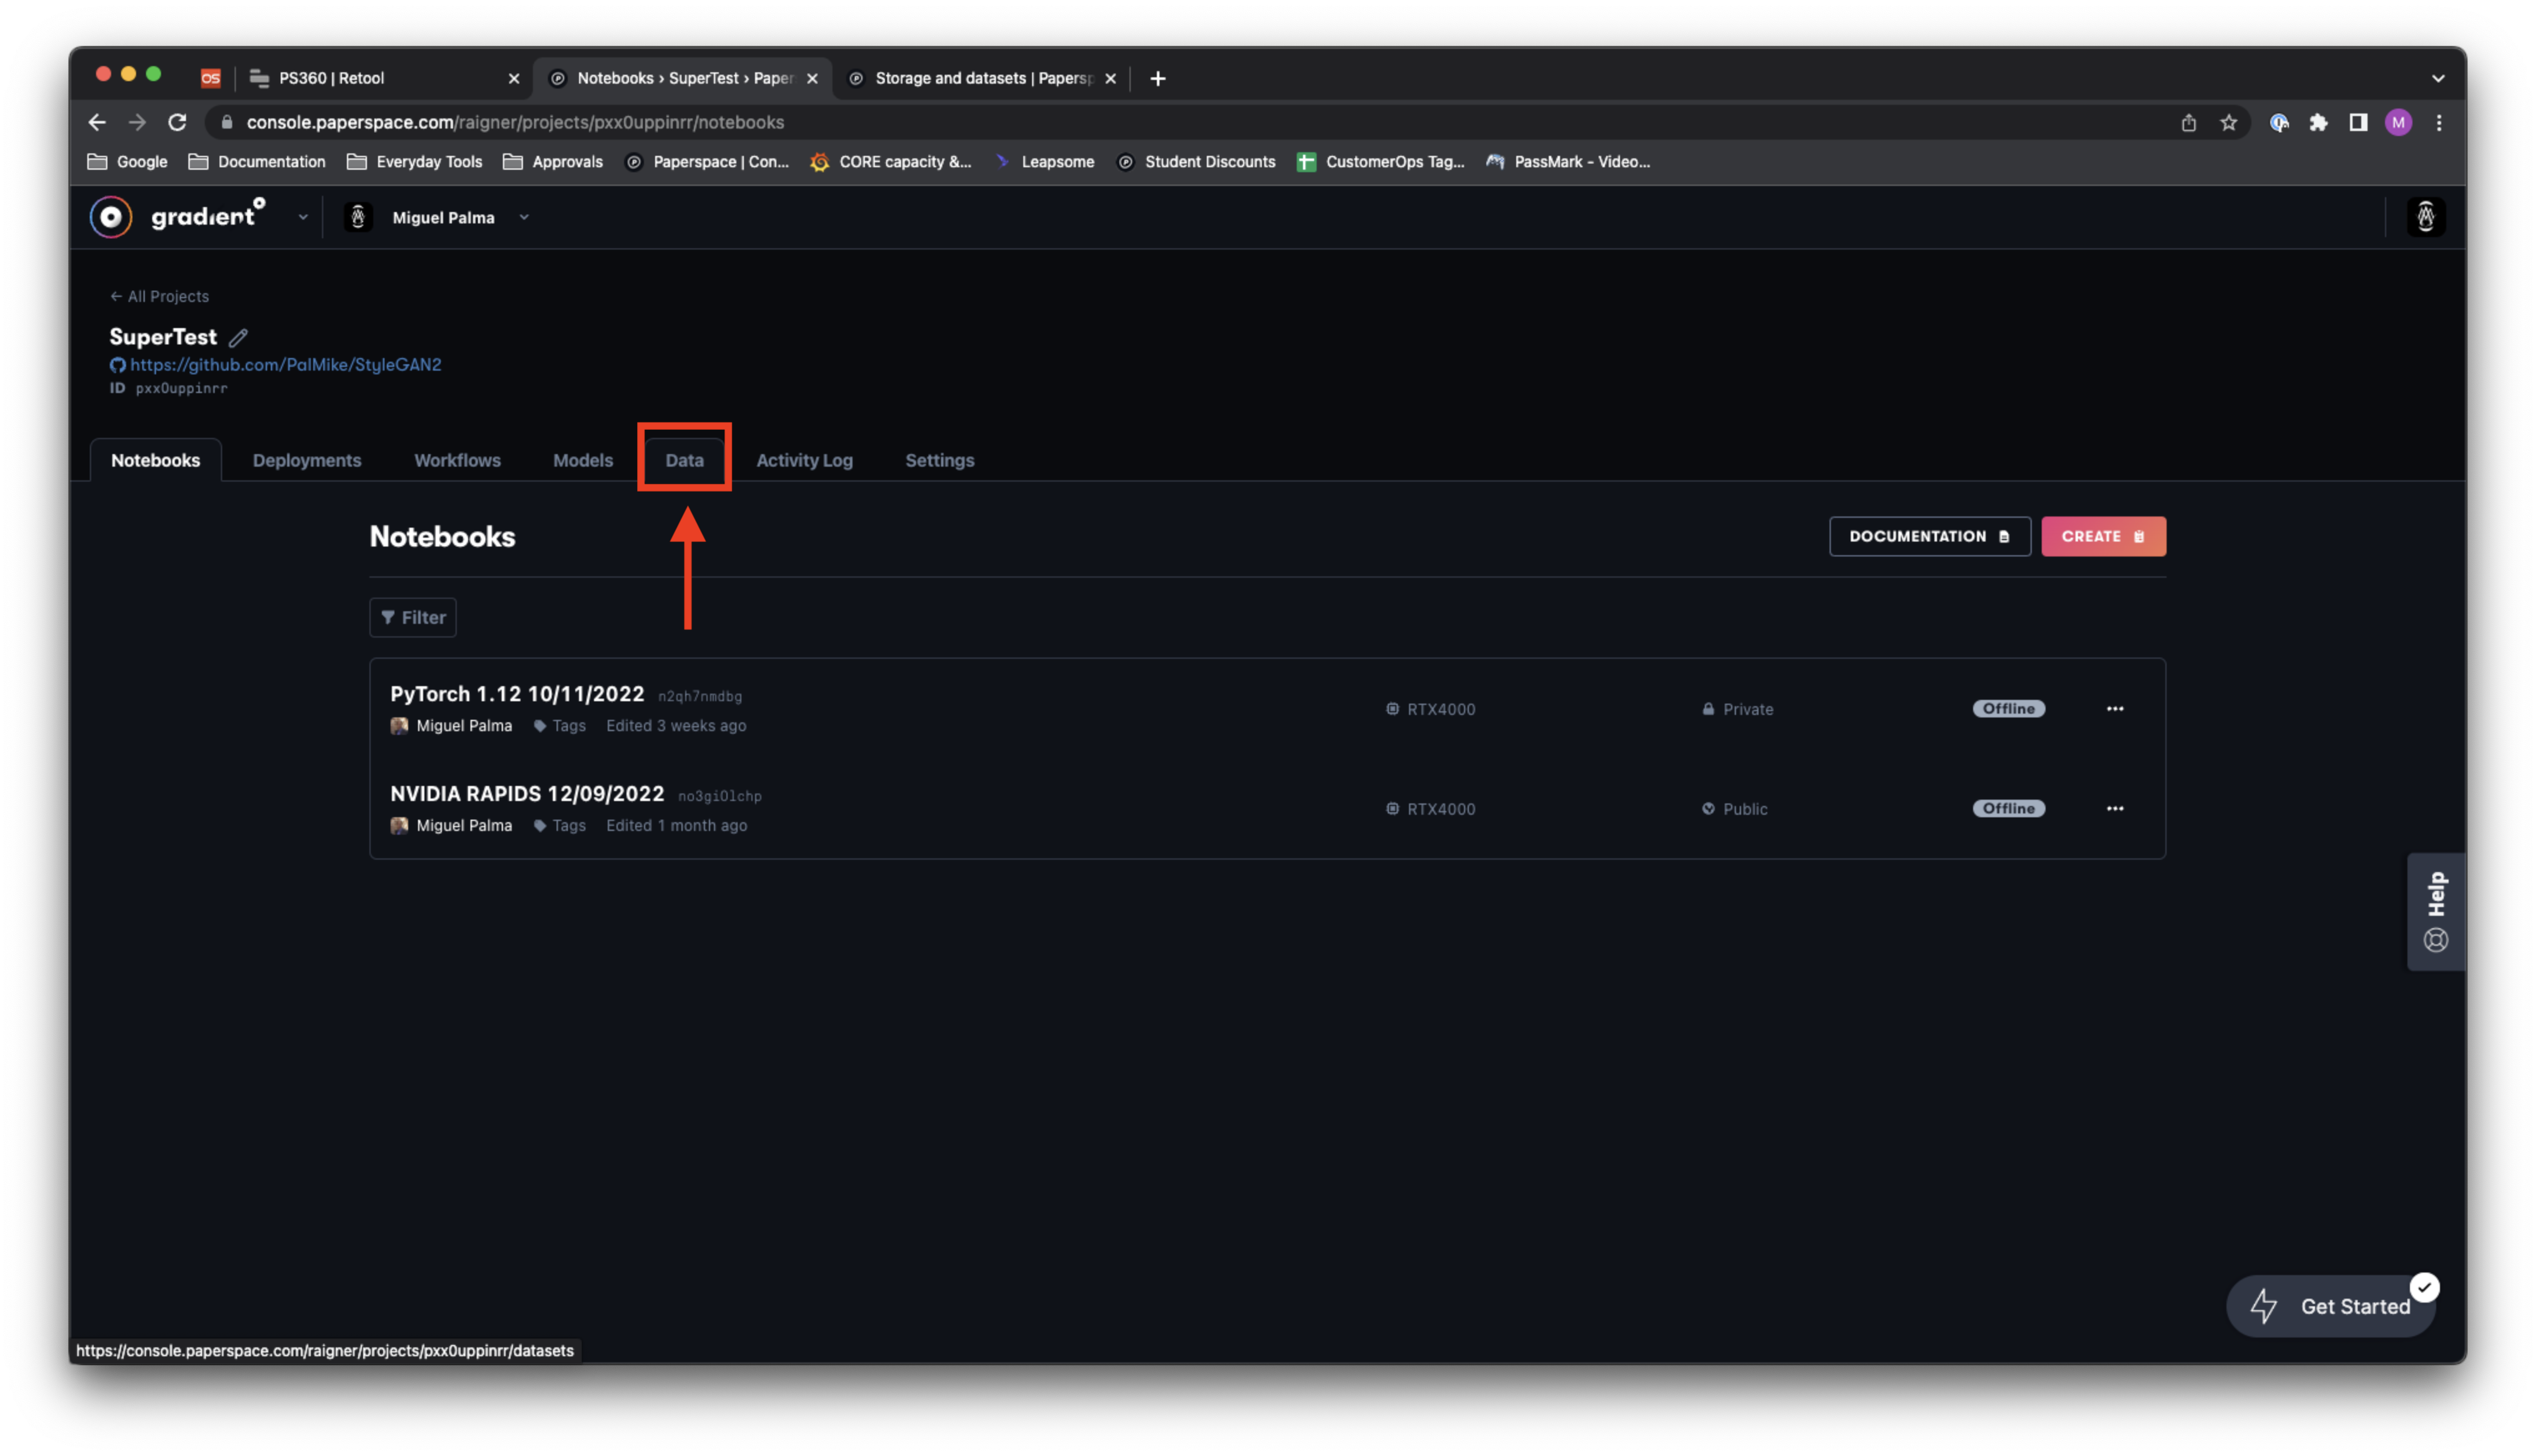Open the Approvals bookmarks folder

(553, 162)
